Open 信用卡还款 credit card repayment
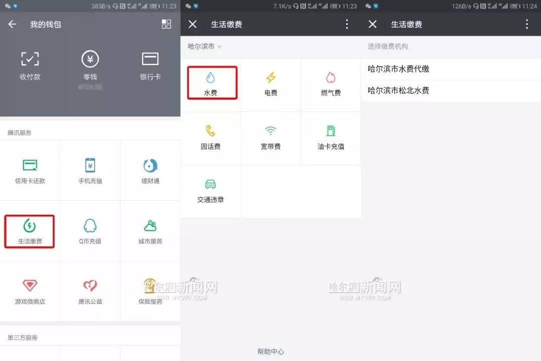Viewport: 541px width, 361px height. click(x=30, y=170)
